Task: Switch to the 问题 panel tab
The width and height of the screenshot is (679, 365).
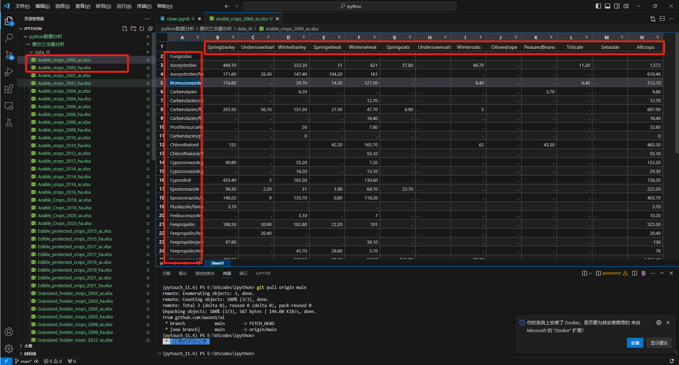Action: [167, 273]
